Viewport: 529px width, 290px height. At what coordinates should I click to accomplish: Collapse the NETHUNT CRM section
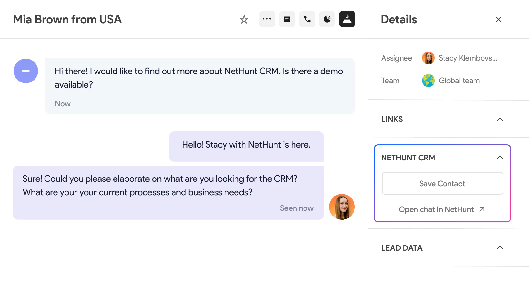(500, 158)
